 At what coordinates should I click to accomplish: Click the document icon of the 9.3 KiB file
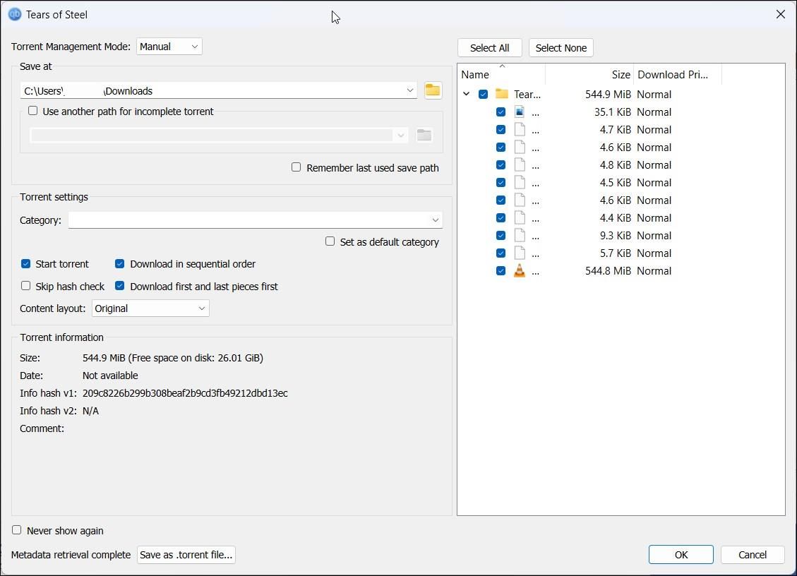pyautogui.click(x=520, y=236)
